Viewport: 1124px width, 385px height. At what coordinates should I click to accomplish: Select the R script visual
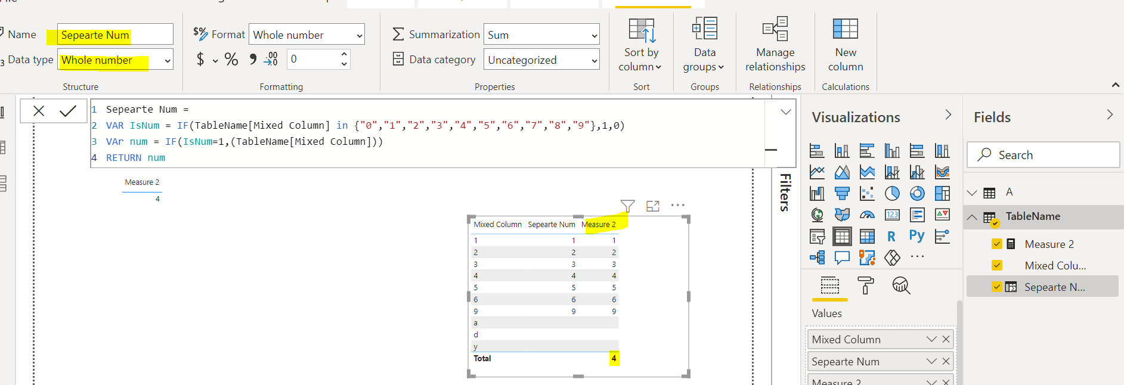(892, 237)
